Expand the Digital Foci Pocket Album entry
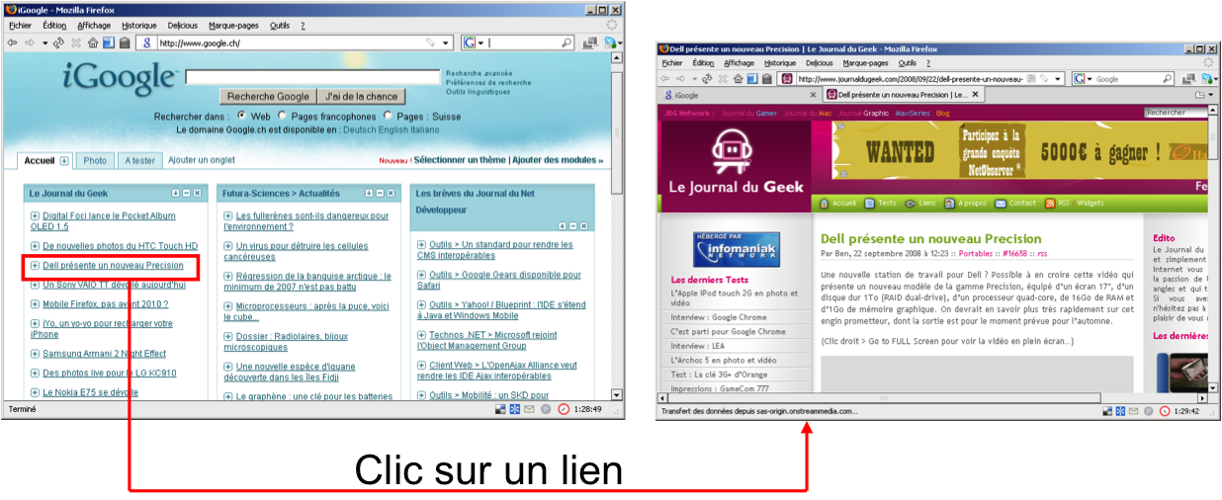1222x500 pixels. tap(35, 215)
